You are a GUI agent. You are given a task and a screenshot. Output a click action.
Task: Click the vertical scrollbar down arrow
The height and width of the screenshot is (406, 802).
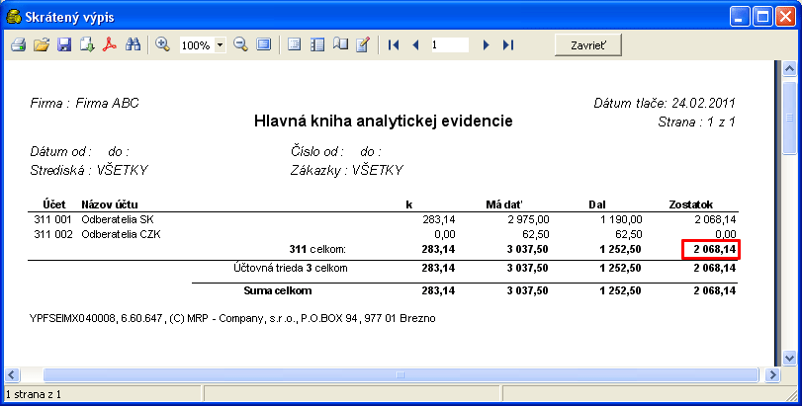[789, 358]
